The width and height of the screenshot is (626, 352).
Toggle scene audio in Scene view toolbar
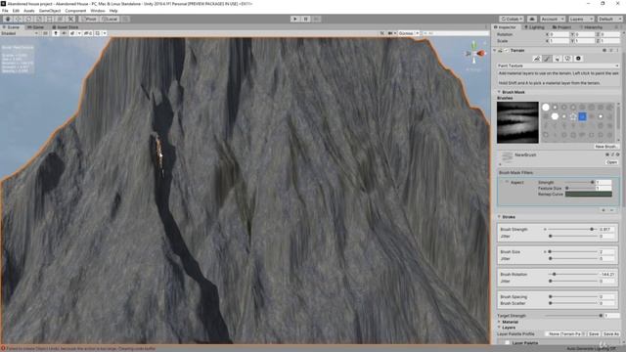[64, 33]
